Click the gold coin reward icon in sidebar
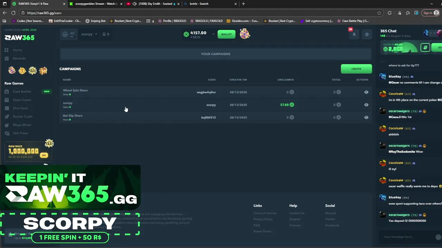This screenshot has width=442, height=248. (22, 71)
